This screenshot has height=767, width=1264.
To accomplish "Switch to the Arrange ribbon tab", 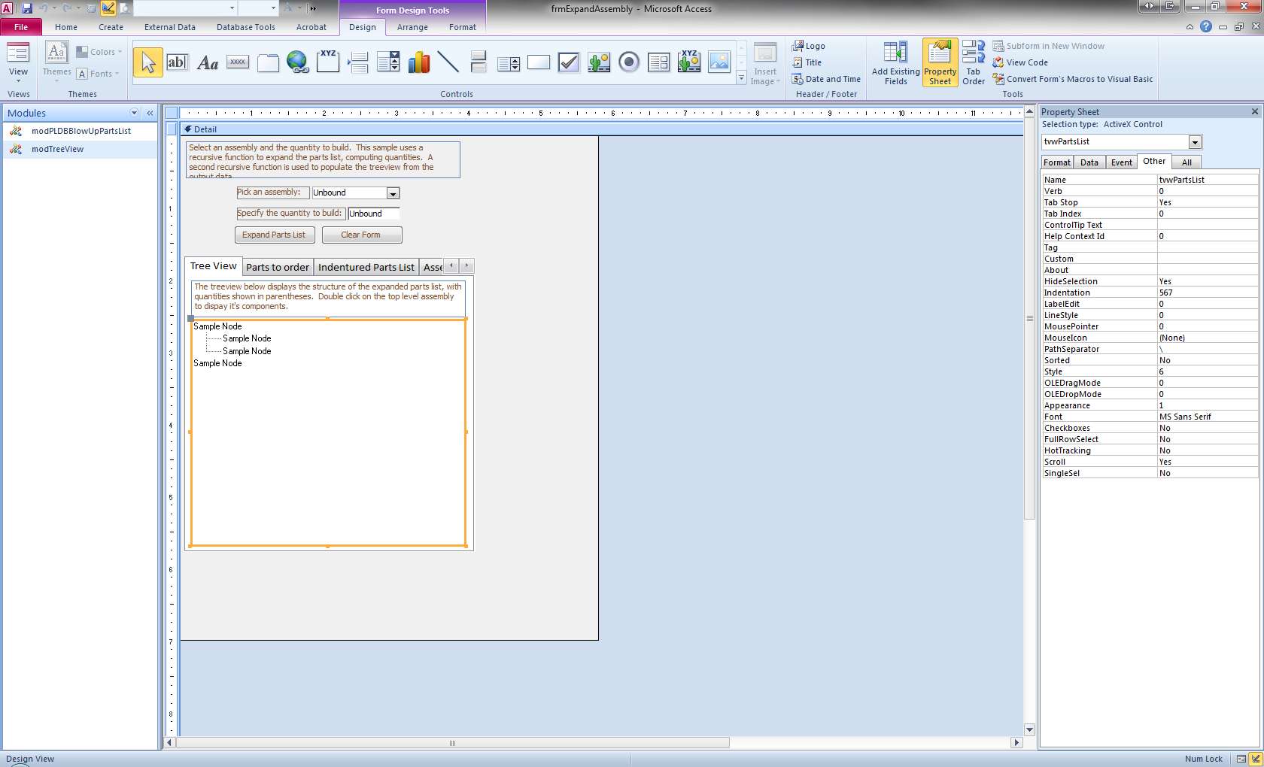I will coord(412,27).
